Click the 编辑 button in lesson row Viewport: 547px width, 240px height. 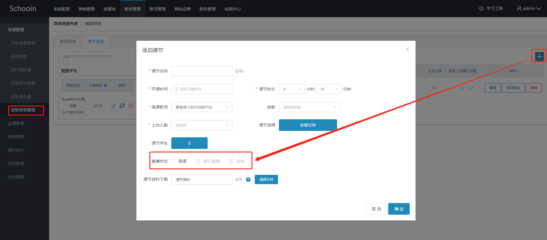tap(492, 88)
